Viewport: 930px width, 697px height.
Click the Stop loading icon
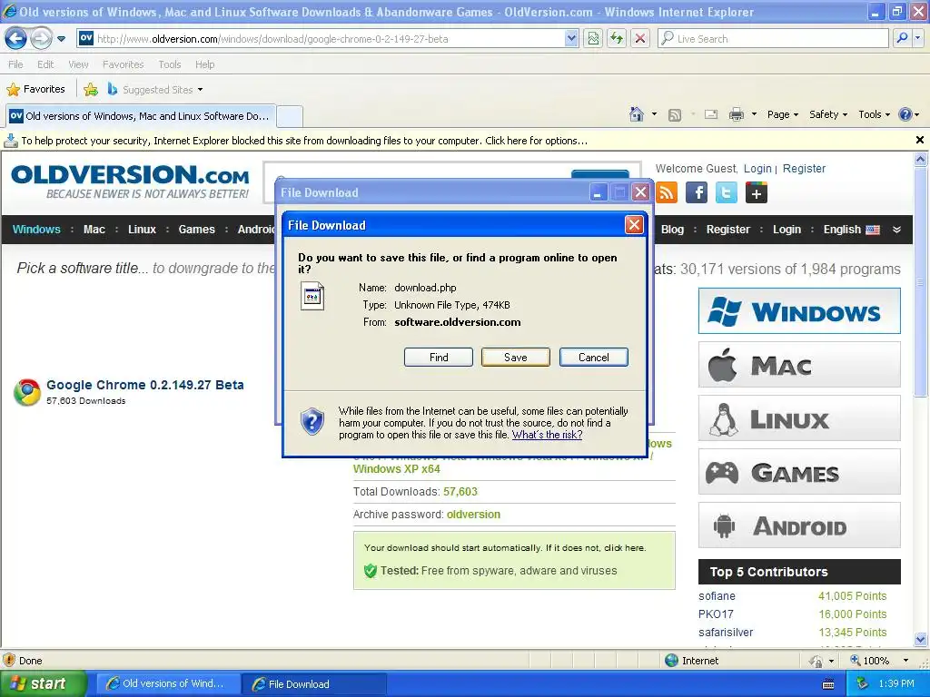640,39
